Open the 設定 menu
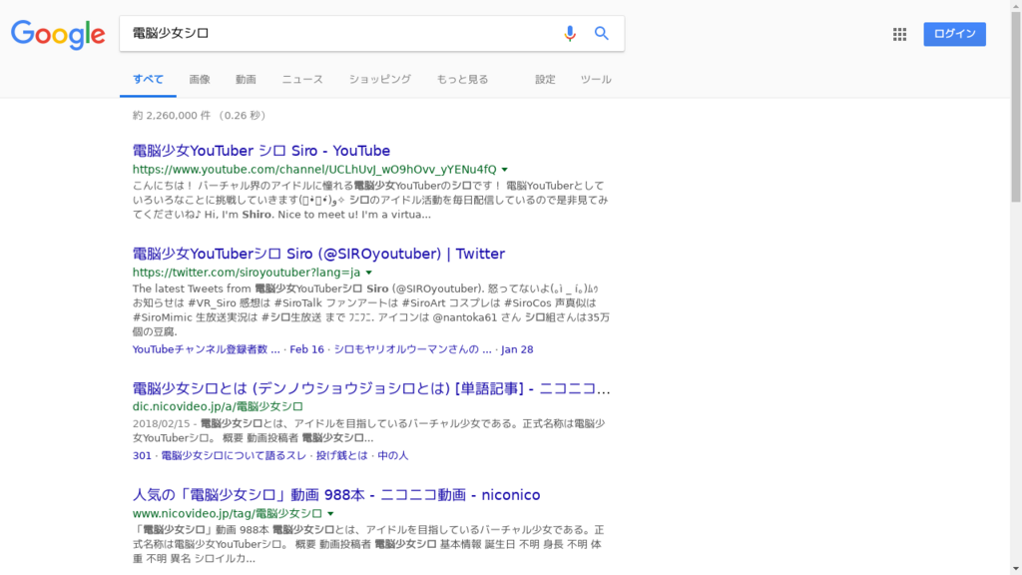The image size is (1022, 575). pyautogui.click(x=545, y=80)
